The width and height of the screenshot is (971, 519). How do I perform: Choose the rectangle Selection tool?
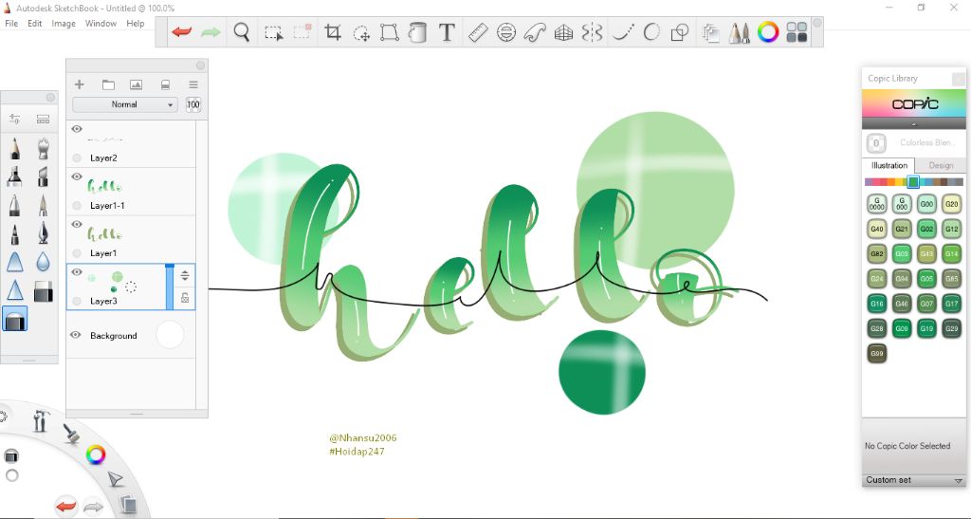coord(273,33)
